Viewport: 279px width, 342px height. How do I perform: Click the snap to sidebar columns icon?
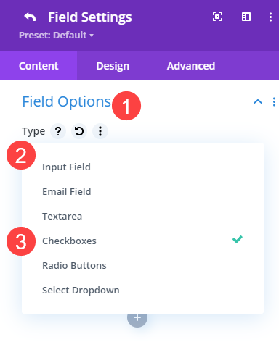coord(246,17)
